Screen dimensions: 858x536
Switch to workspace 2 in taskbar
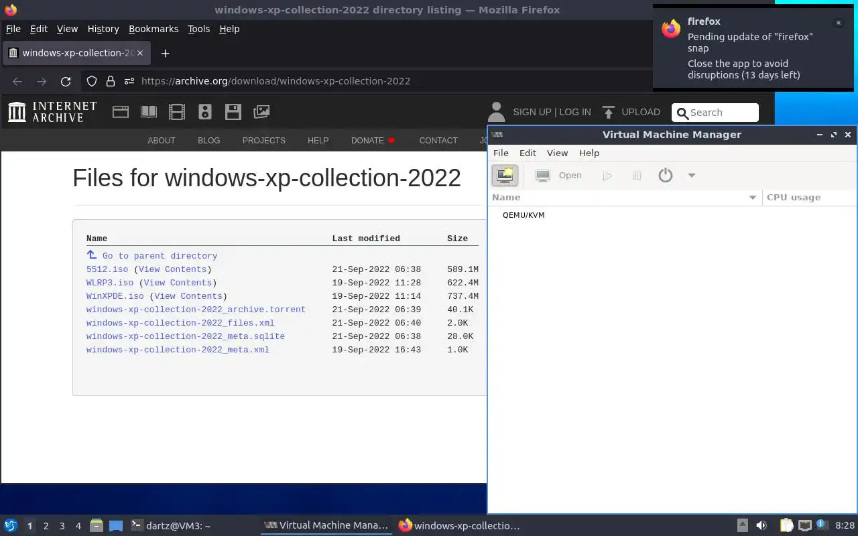coord(46,526)
